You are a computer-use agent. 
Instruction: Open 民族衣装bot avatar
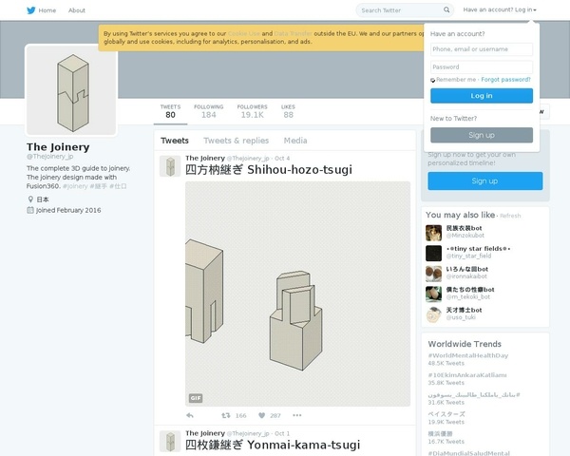point(434,233)
